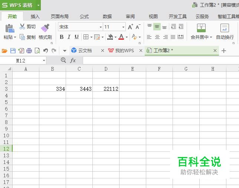This screenshot has height=188, width=239.
Task: Click the select-all corner triangle
Action: pos(9,69)
